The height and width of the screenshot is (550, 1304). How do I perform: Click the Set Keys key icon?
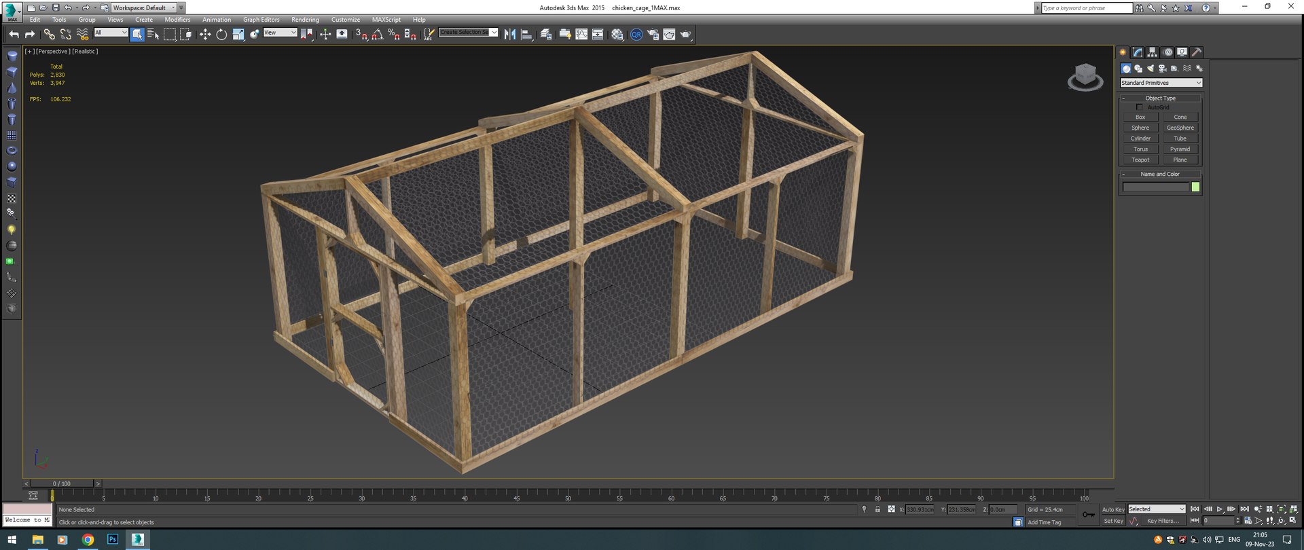(x=1088, y=515)
